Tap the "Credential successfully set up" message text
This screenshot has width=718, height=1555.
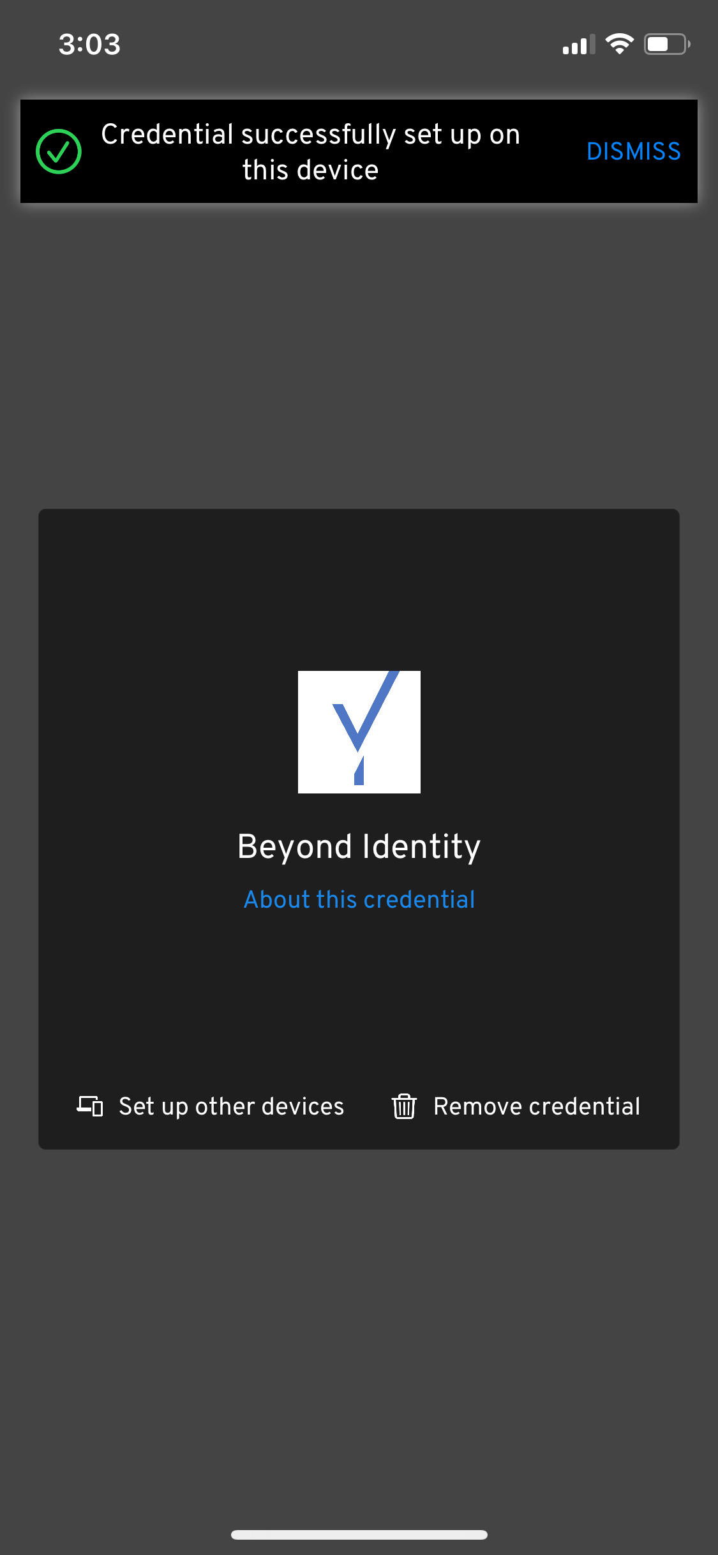coord(311,152)
